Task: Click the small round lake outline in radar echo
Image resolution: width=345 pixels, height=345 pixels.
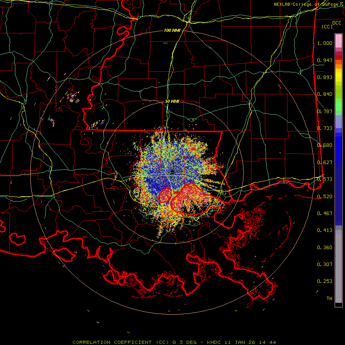Action: coord(165,195)
